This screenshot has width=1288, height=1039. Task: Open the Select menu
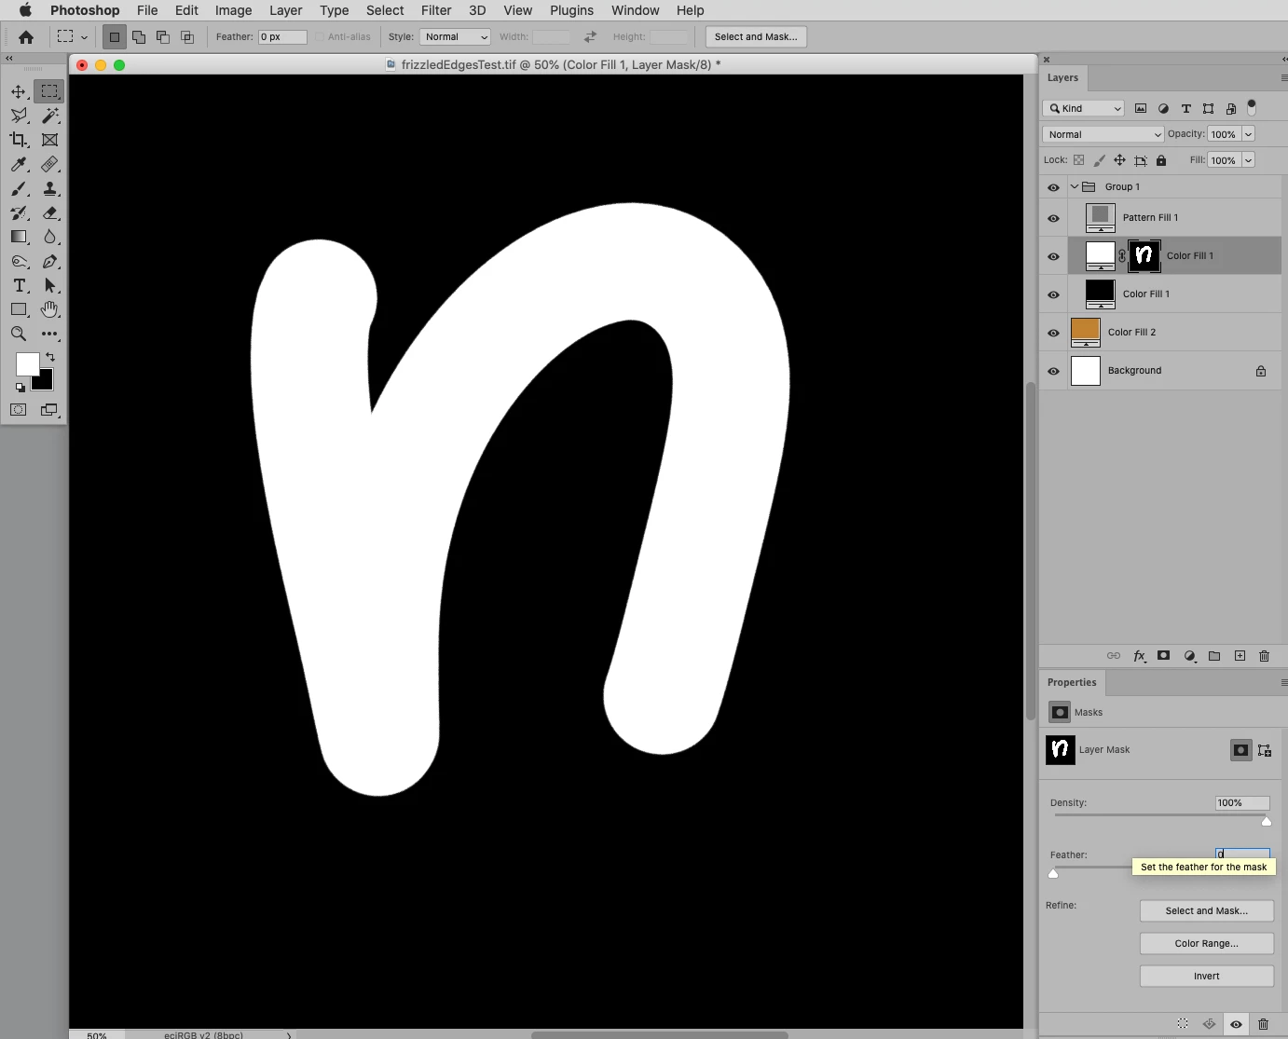coord(385,10)
